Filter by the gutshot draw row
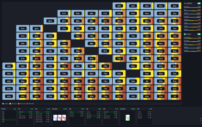 coord(192,47)
